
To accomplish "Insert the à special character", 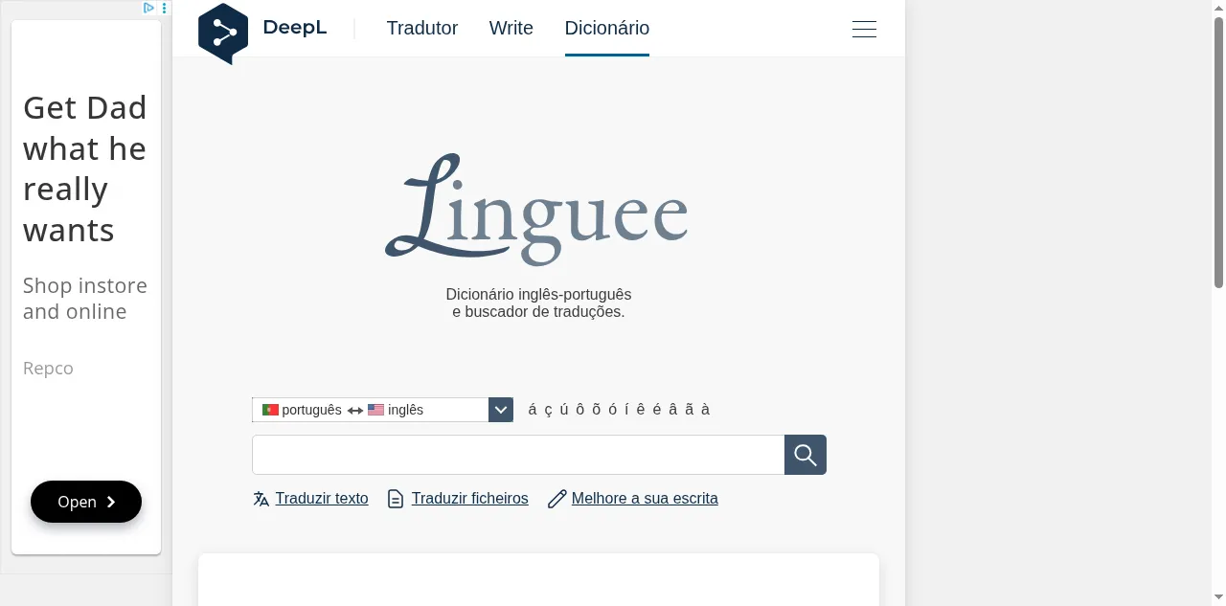I will click(706, 410).
